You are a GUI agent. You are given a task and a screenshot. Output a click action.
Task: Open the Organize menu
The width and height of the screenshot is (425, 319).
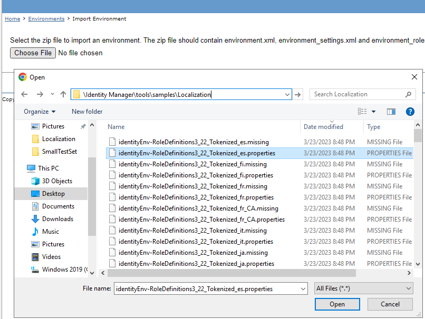click(x=40, y=112)
